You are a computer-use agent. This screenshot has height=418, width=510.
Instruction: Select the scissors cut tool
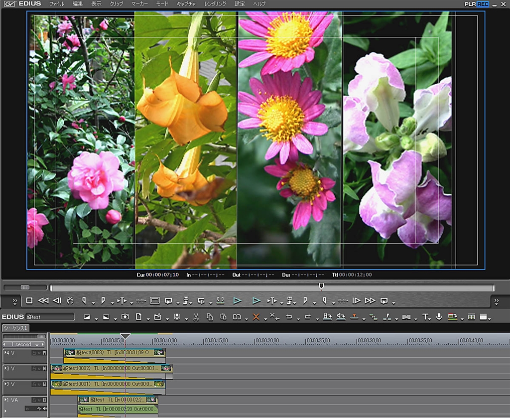tap(196, 317)
